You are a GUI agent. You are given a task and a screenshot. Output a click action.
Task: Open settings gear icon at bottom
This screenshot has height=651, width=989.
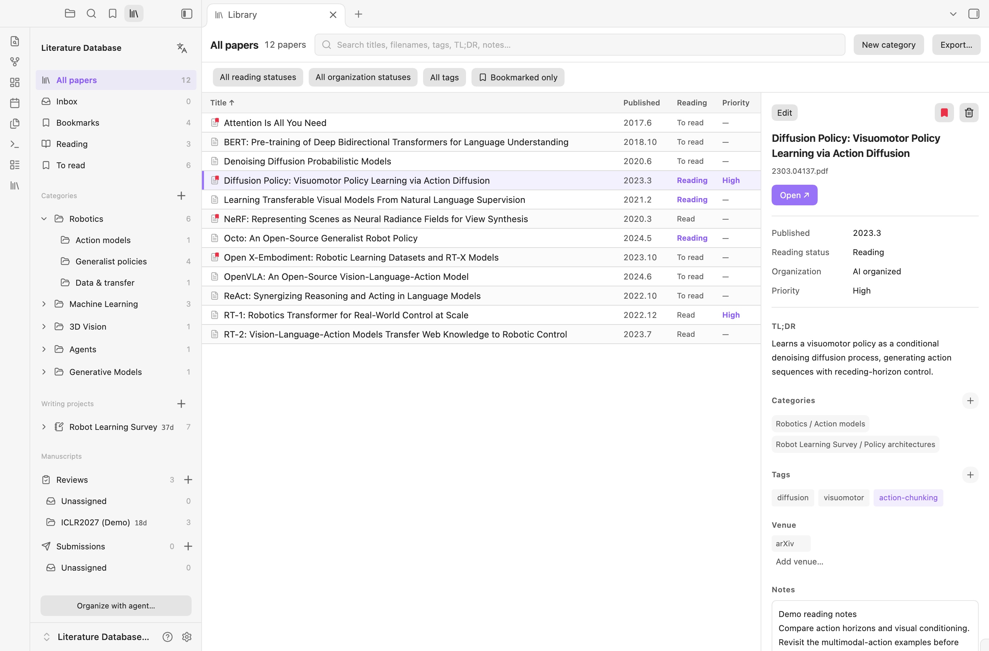tap(186, 637)
